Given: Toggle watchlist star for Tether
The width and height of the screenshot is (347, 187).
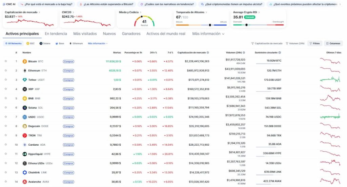Looking at the screenshot, I should (x=6, y=80).
